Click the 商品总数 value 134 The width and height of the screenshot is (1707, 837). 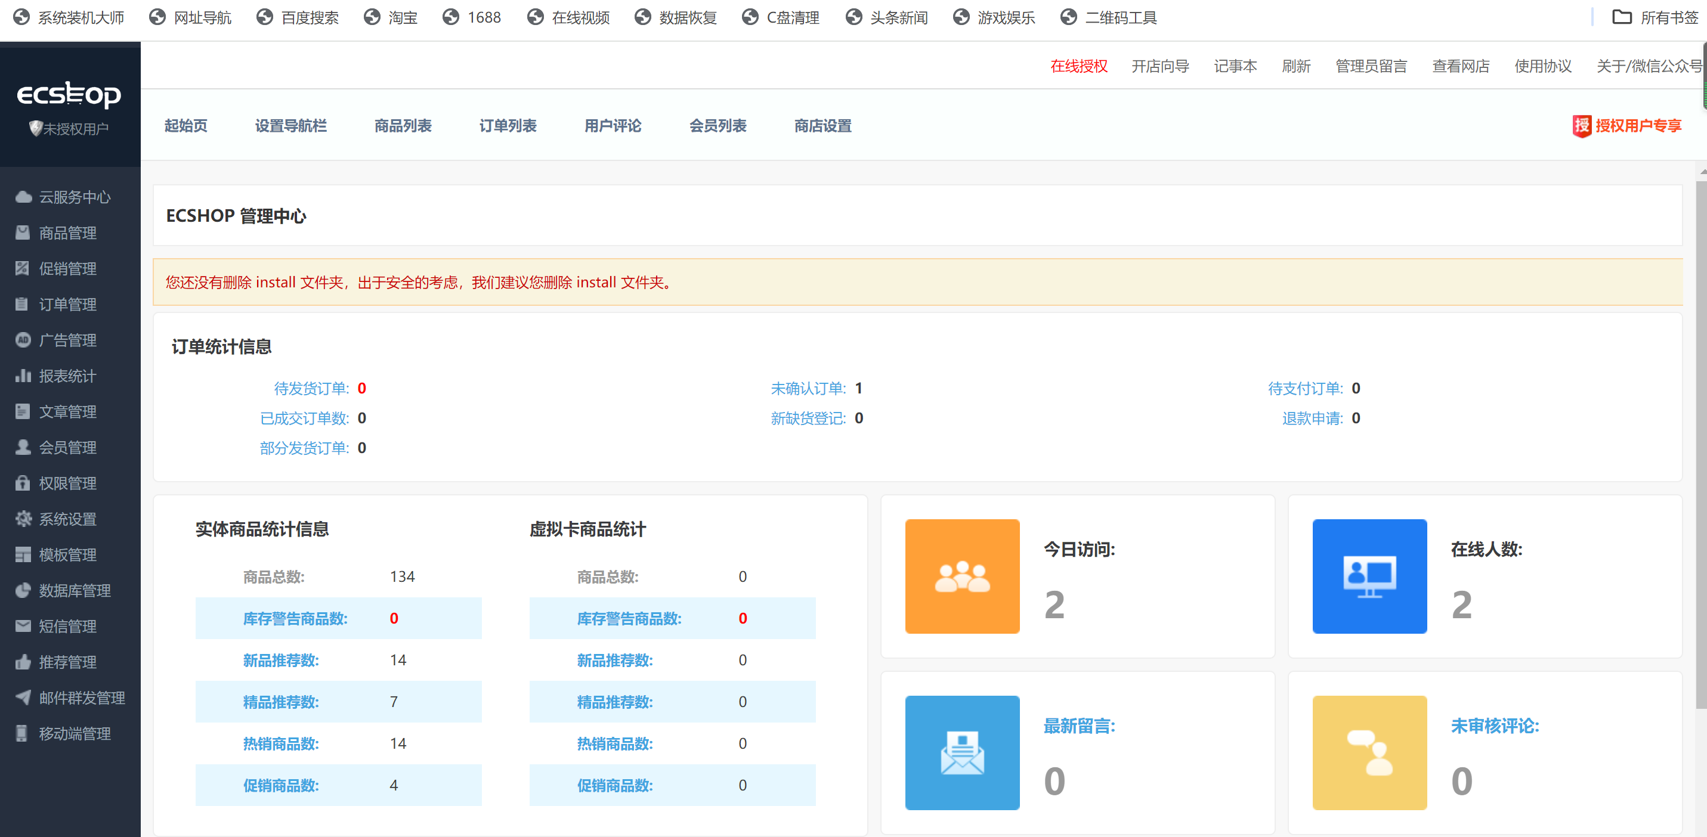click(x=402, y=576)
